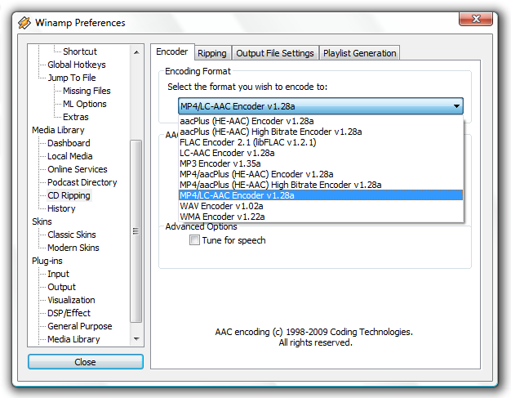This screenshot has height=398, width=511.
Task: Open the Output File Settings tab
Action: (x=275, y=53)
